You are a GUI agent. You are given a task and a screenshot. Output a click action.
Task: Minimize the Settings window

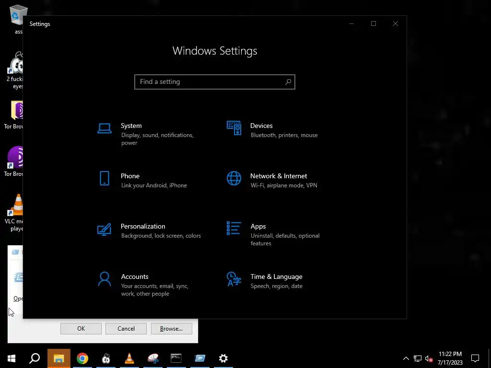[x=351, y=24]
